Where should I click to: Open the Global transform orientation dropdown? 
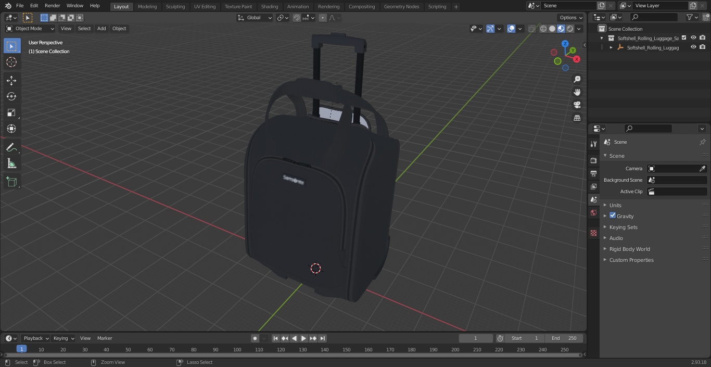coord(255,18)
